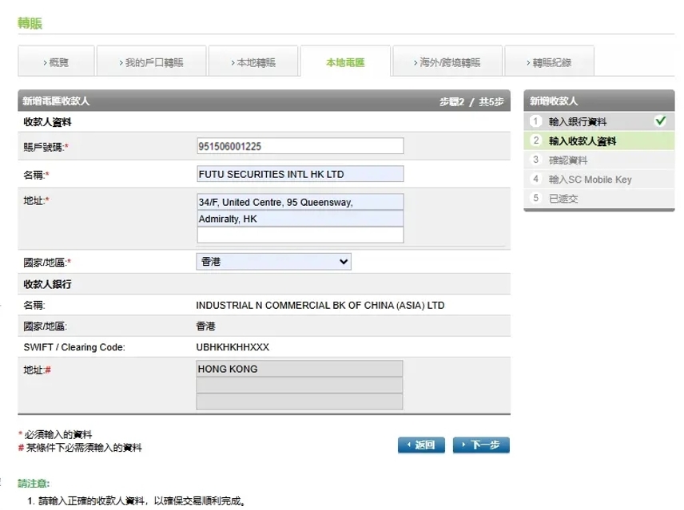Click the 收款人資料 section heading

[x=47, y=122]
